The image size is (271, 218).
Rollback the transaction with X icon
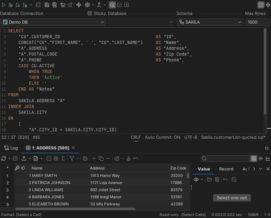point(127,5)
